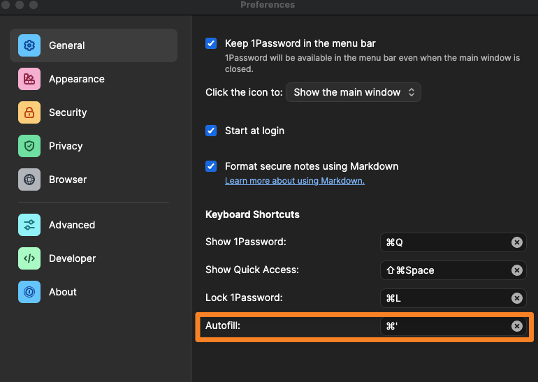Image resolution: width=538 pixels, height=382 pixels.
Task: Clear the Show Quick Access shortcut
Action: (516, 270)
